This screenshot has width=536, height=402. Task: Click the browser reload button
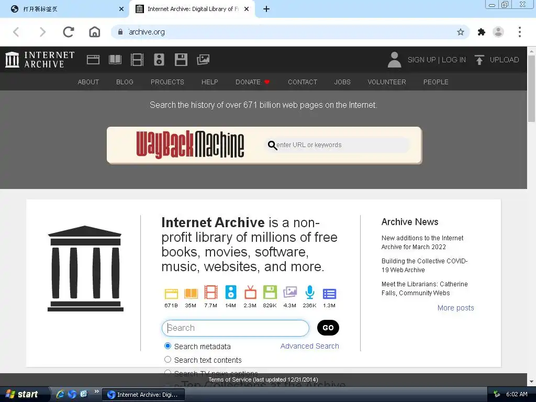[x=69, y=32]
